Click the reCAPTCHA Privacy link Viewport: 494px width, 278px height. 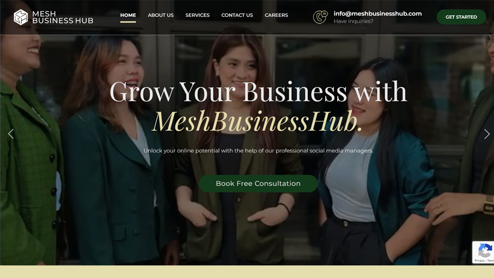480,261
